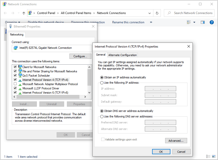Toggle the preview pane icon
The width and height of the screenshot is (218, 160).
[202, 22]
